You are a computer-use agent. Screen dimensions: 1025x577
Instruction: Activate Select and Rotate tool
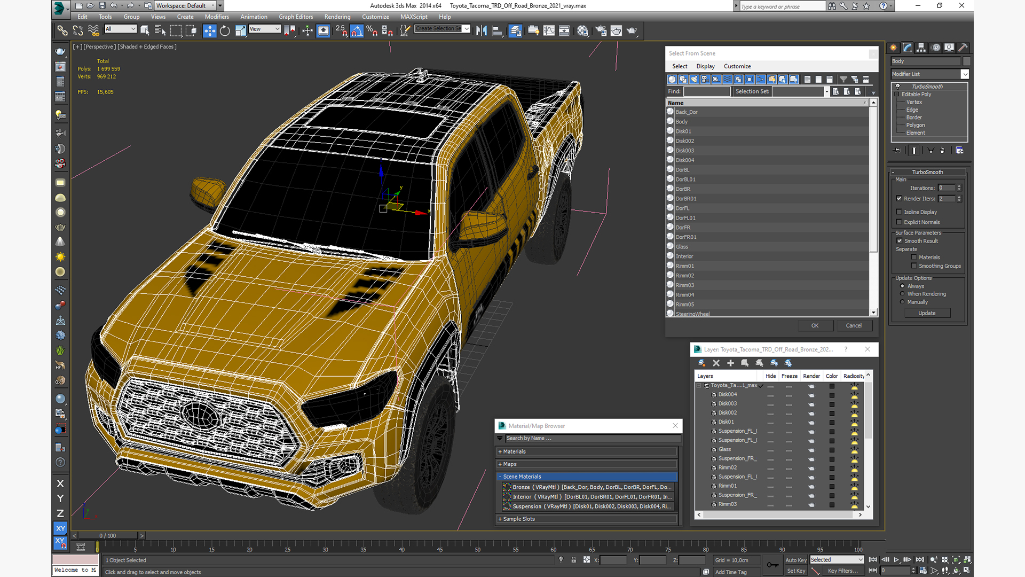225,31
